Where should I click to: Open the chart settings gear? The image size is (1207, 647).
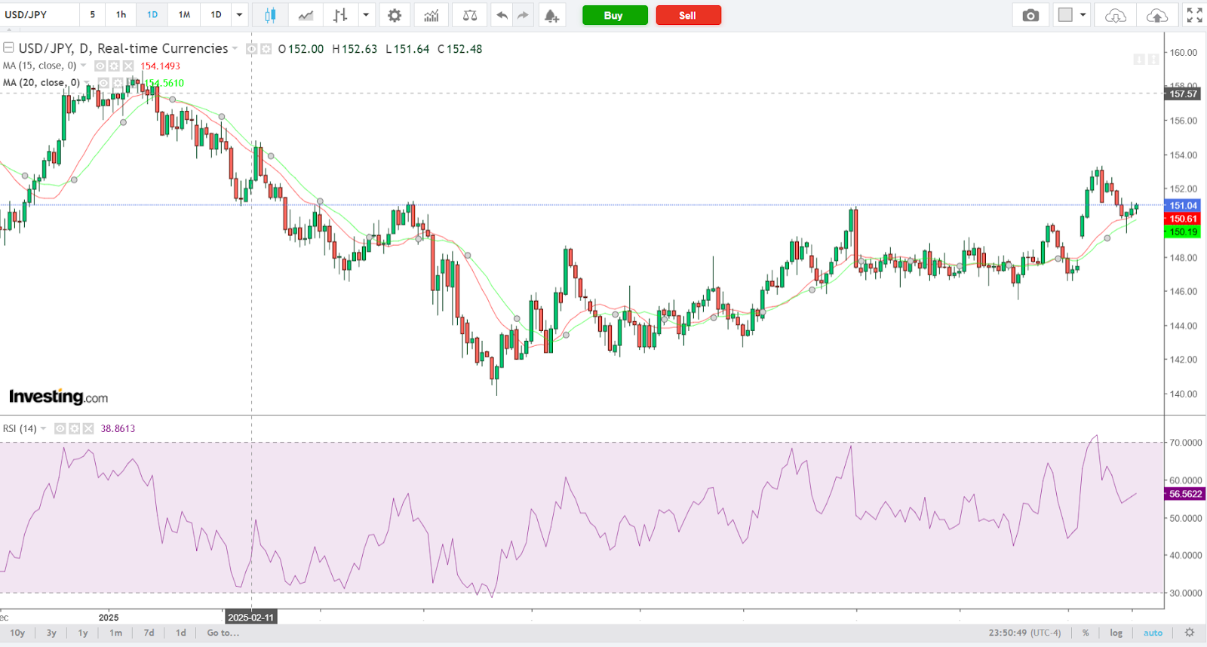pos(395,15)
